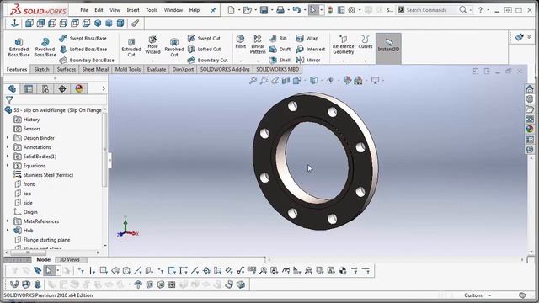Open the Custom units dropdown in status bar
Screen dimensions: 539x303
(x=489, y=295)
